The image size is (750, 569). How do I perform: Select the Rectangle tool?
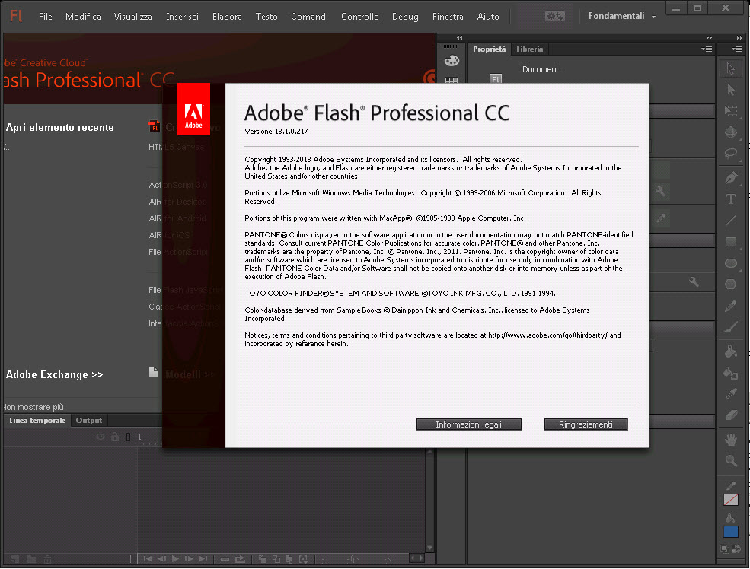(x=730, y=242)
